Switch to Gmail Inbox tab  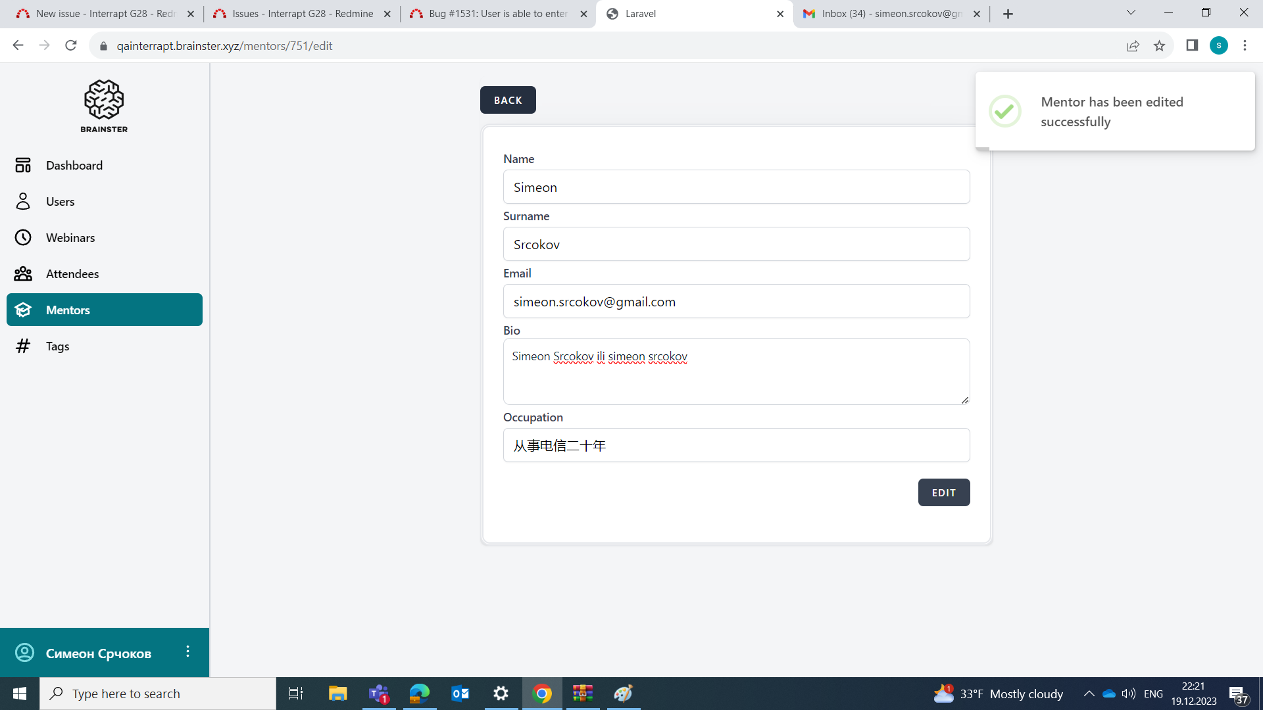pos(891,14)
